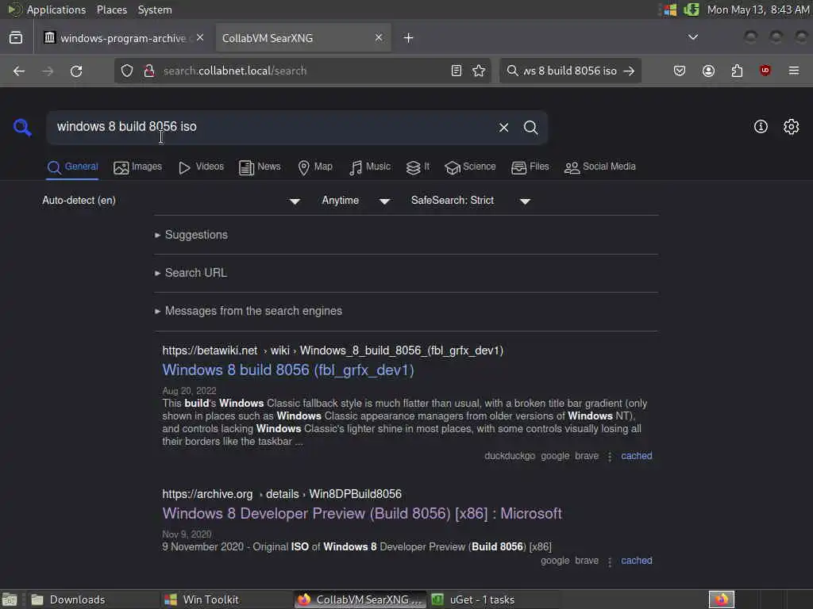Click the go arrow in the search box
Viewport: 813px width, 609px height.
[x=629, y=71]
